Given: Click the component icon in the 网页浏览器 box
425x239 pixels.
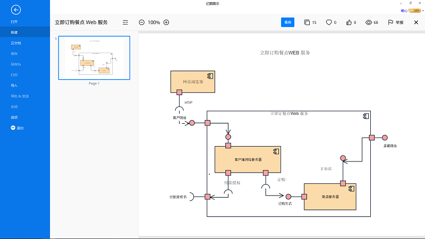Looking at the screenshot, I should [x=210, y=76].
